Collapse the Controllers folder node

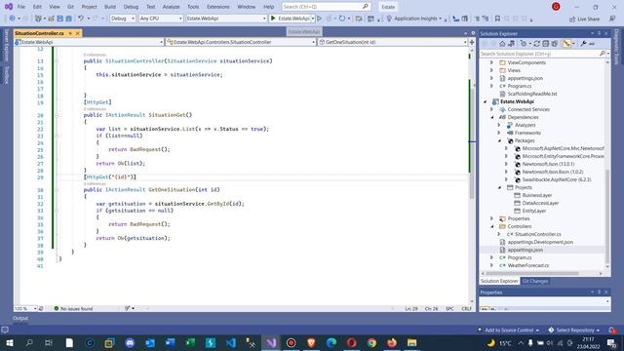492,226
